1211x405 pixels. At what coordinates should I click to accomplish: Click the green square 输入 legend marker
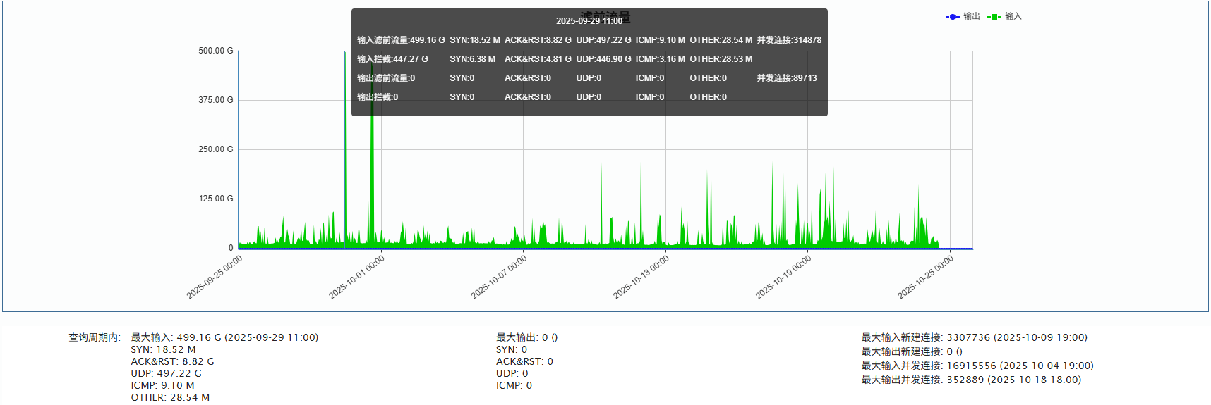click(x=994, y=16)
